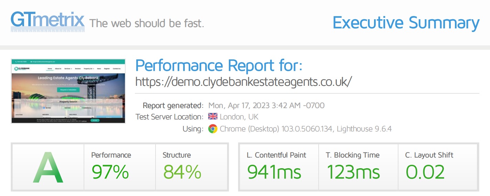Image resolution: width=490 pixels, height=196 pixels.
Task: Click the UK flag icon
Action: 213,117
